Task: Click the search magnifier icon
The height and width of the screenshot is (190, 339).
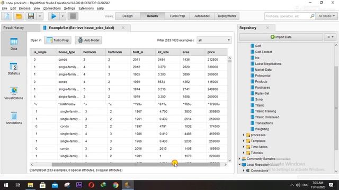Action: coord(312,16)
